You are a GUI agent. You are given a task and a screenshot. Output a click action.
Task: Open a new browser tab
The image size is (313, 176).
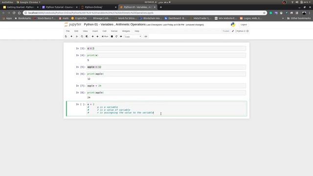(161, 7)
